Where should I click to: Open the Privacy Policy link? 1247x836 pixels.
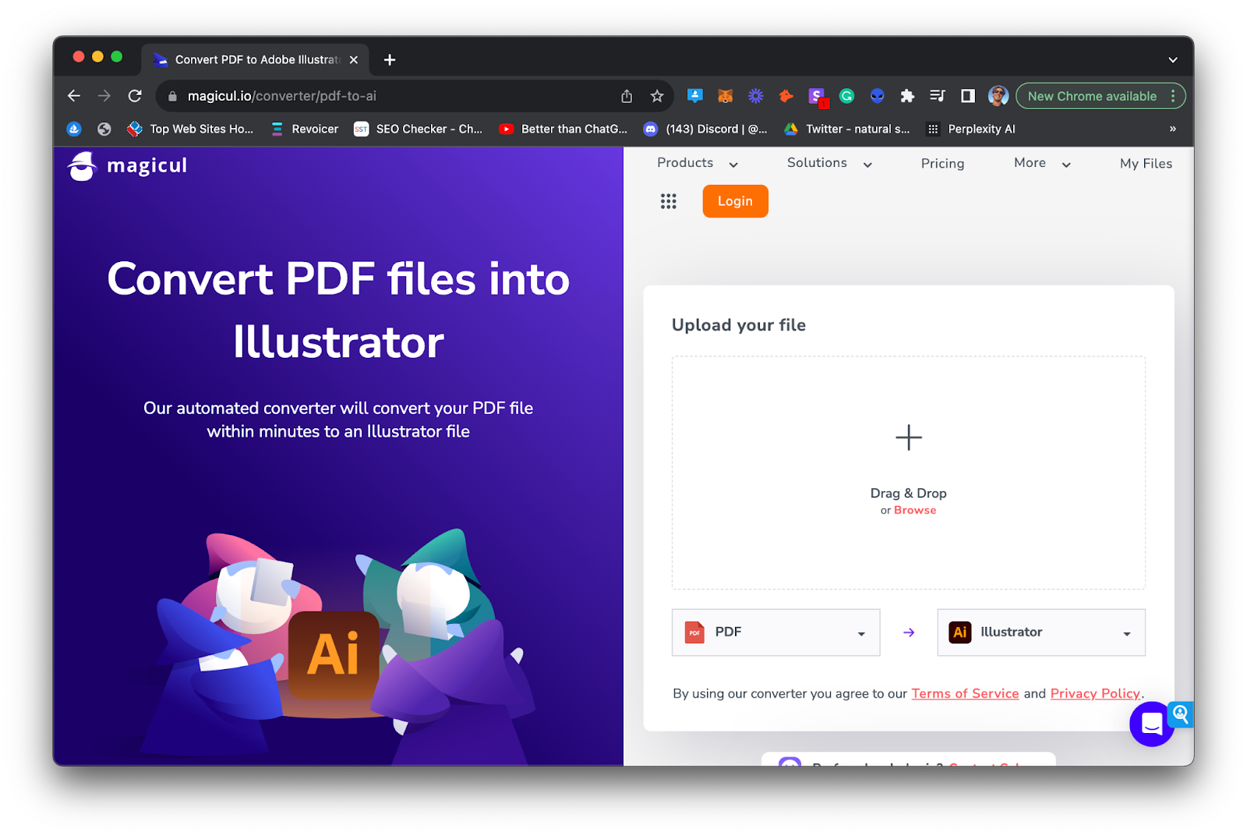pos(1095,693)
